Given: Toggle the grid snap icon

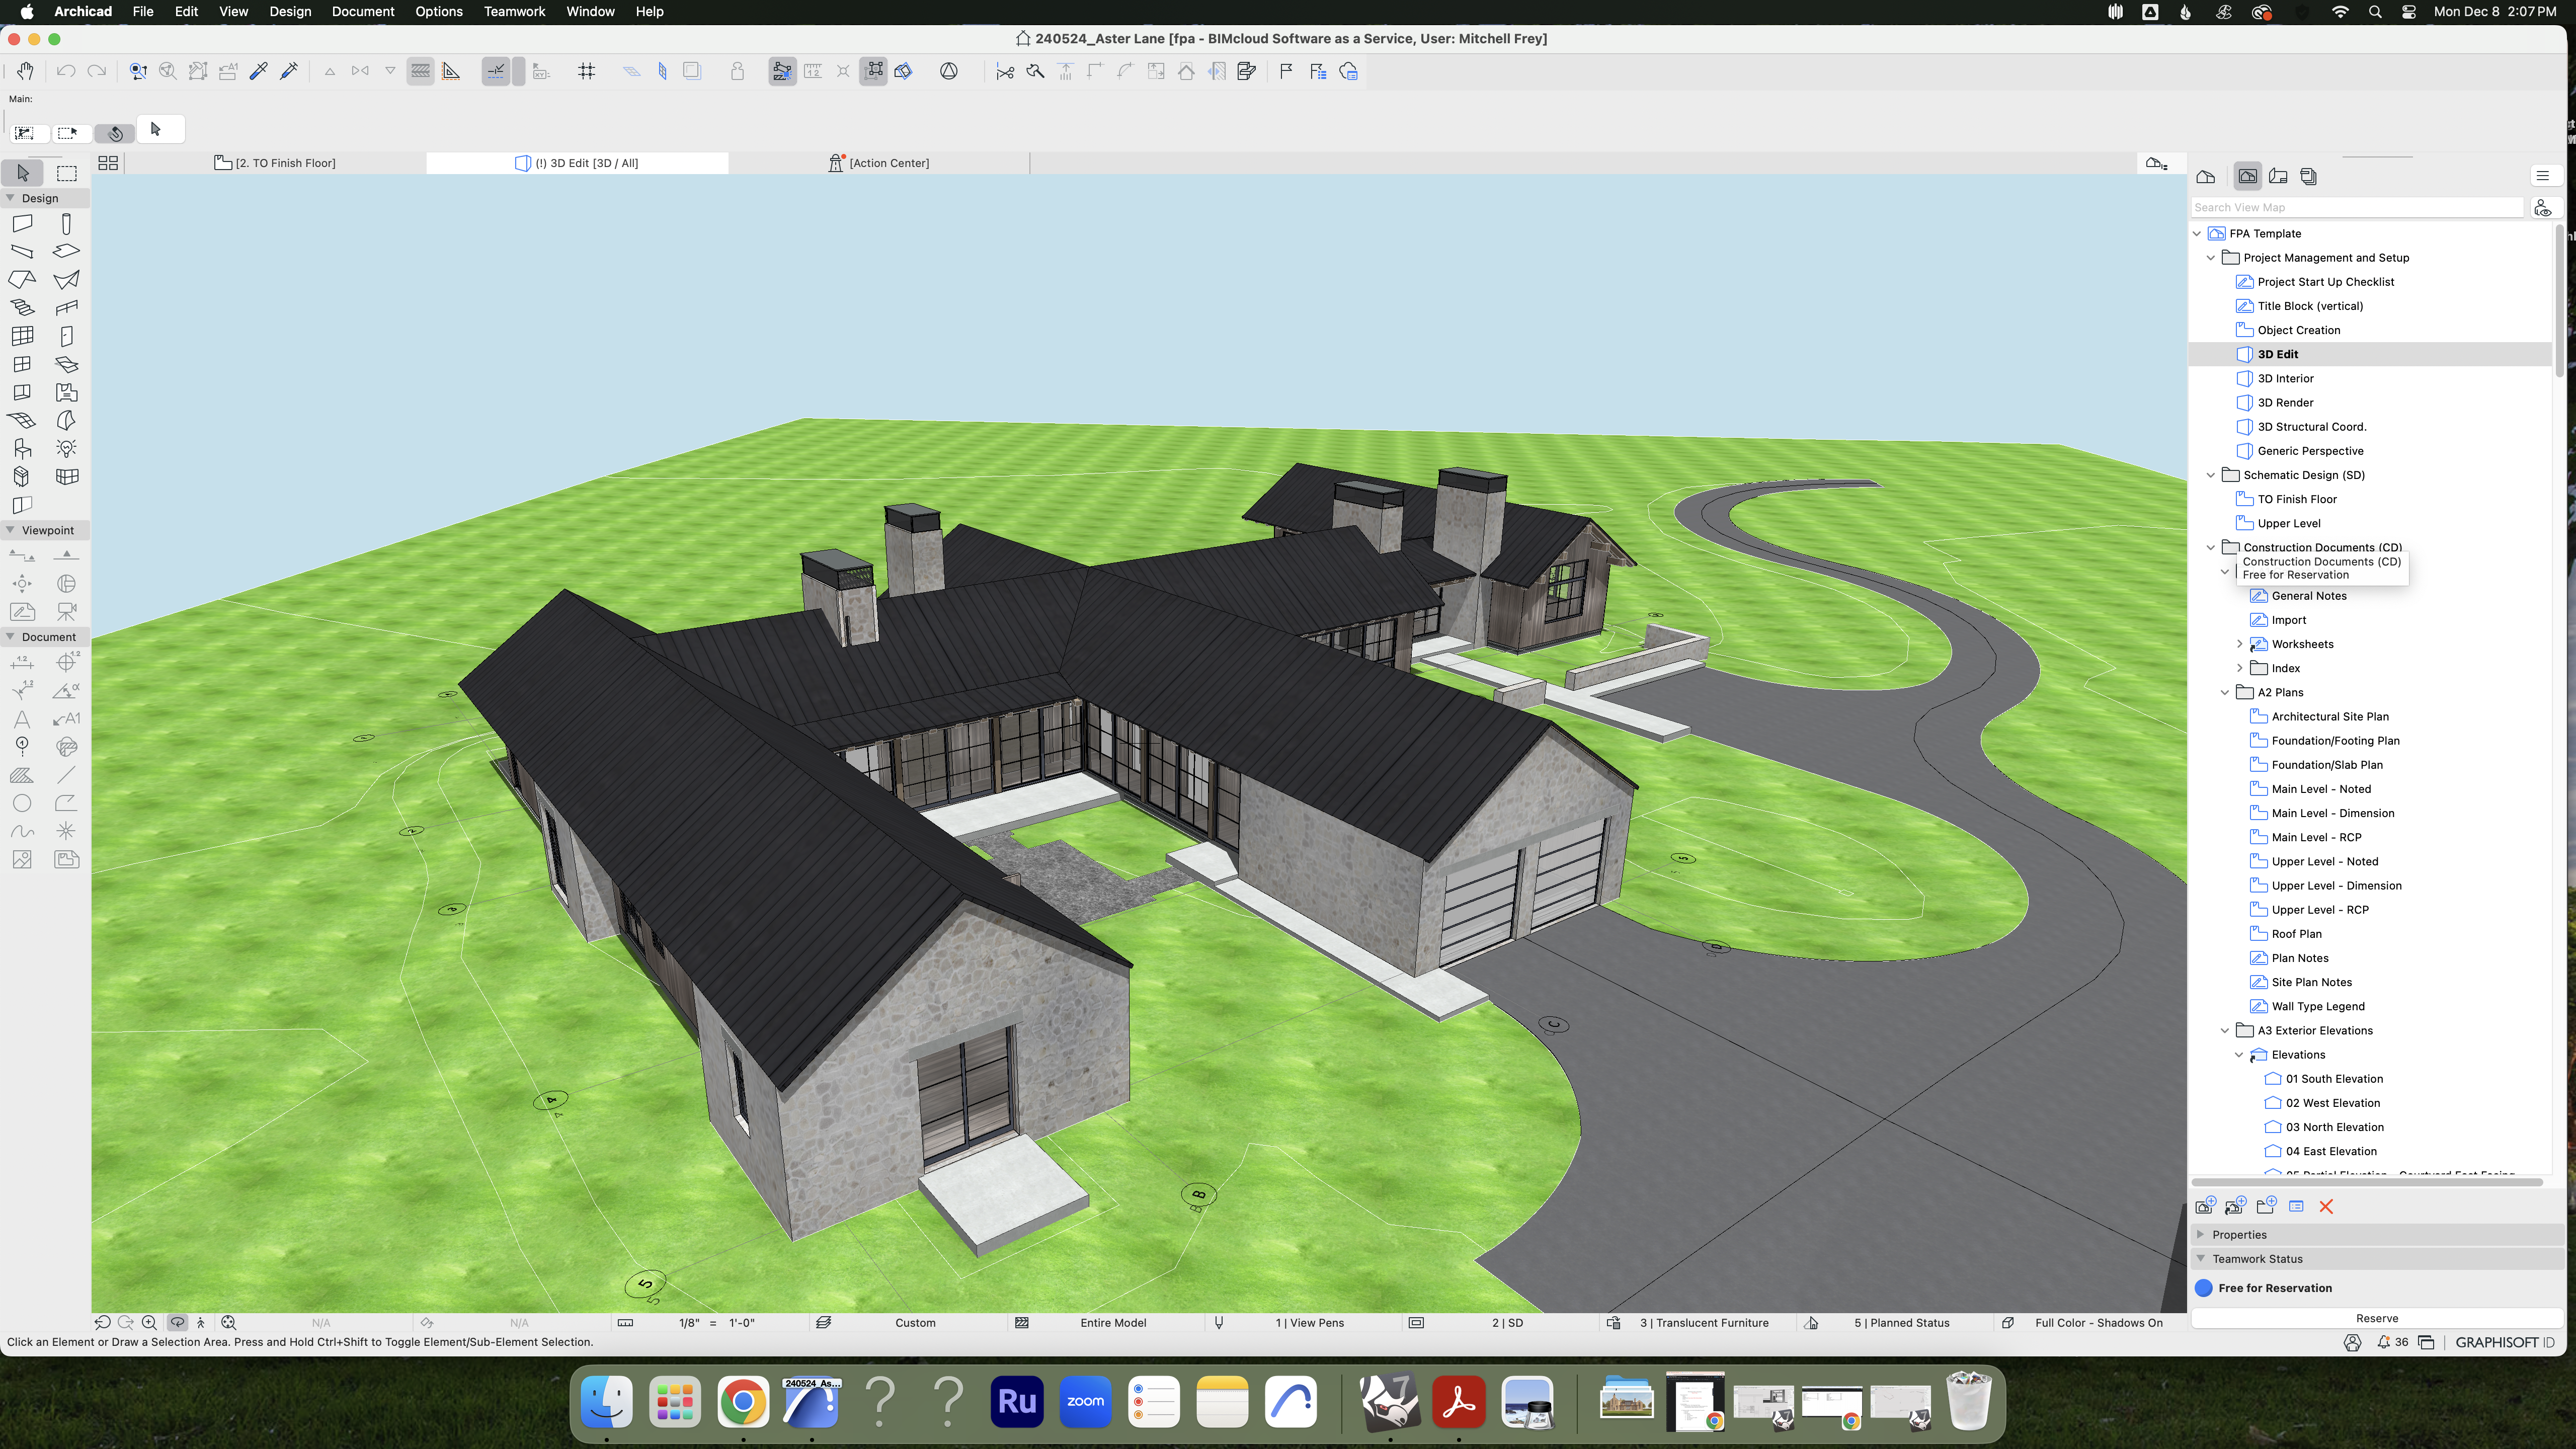Looking at the screenshot, I should 587,71.
